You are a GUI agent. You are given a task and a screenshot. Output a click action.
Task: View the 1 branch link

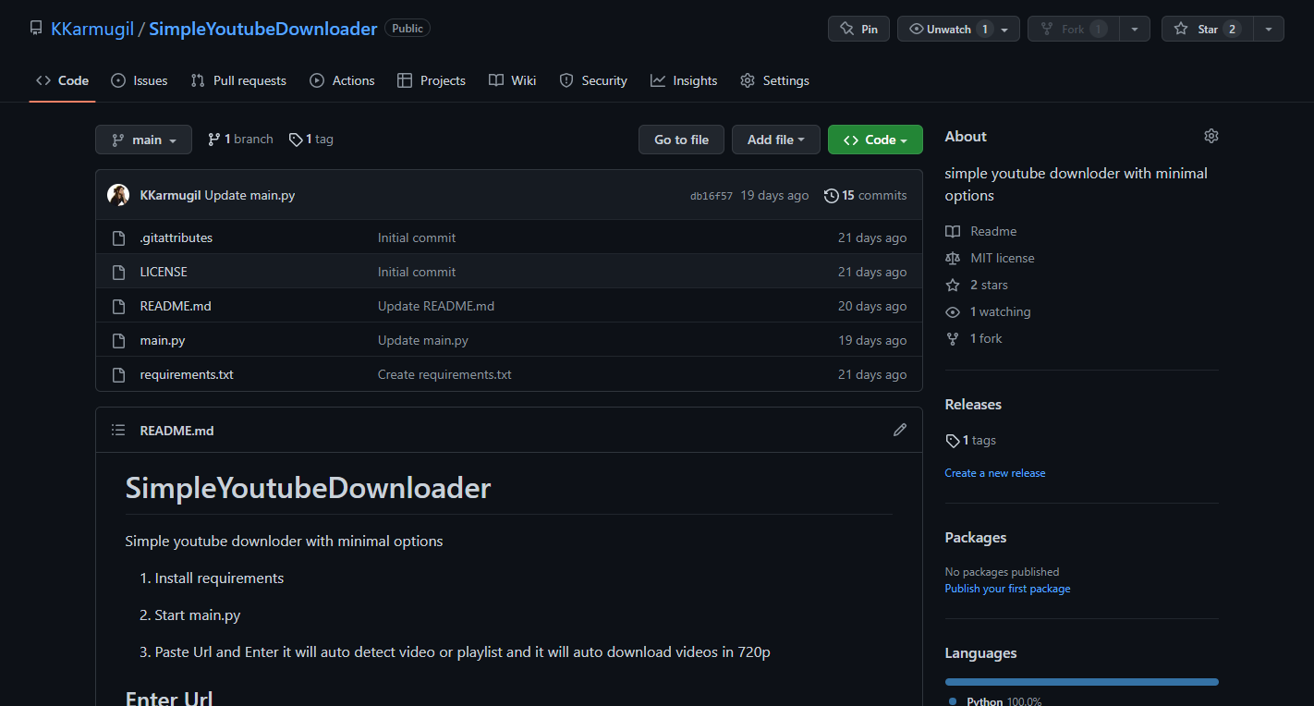pyautogui.click(x=240, y=140)
